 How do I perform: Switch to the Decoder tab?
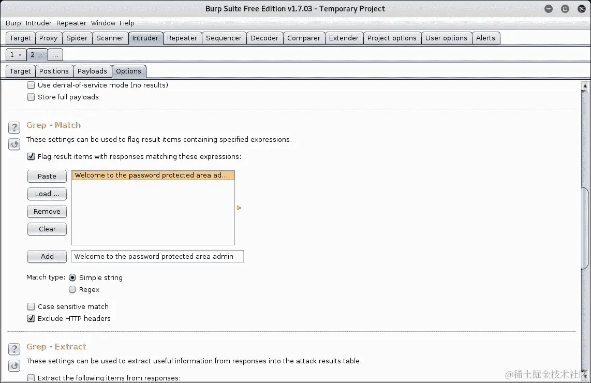(x=264, y=38)
